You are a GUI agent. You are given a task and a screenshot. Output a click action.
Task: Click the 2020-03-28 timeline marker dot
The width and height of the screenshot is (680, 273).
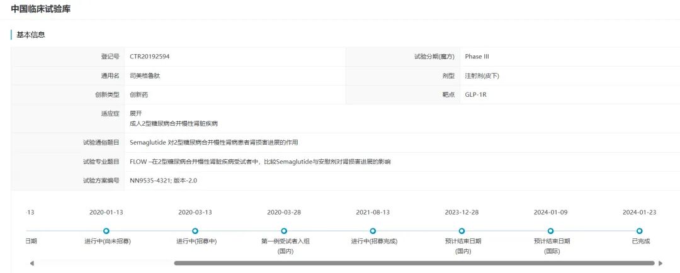(284, 231)
